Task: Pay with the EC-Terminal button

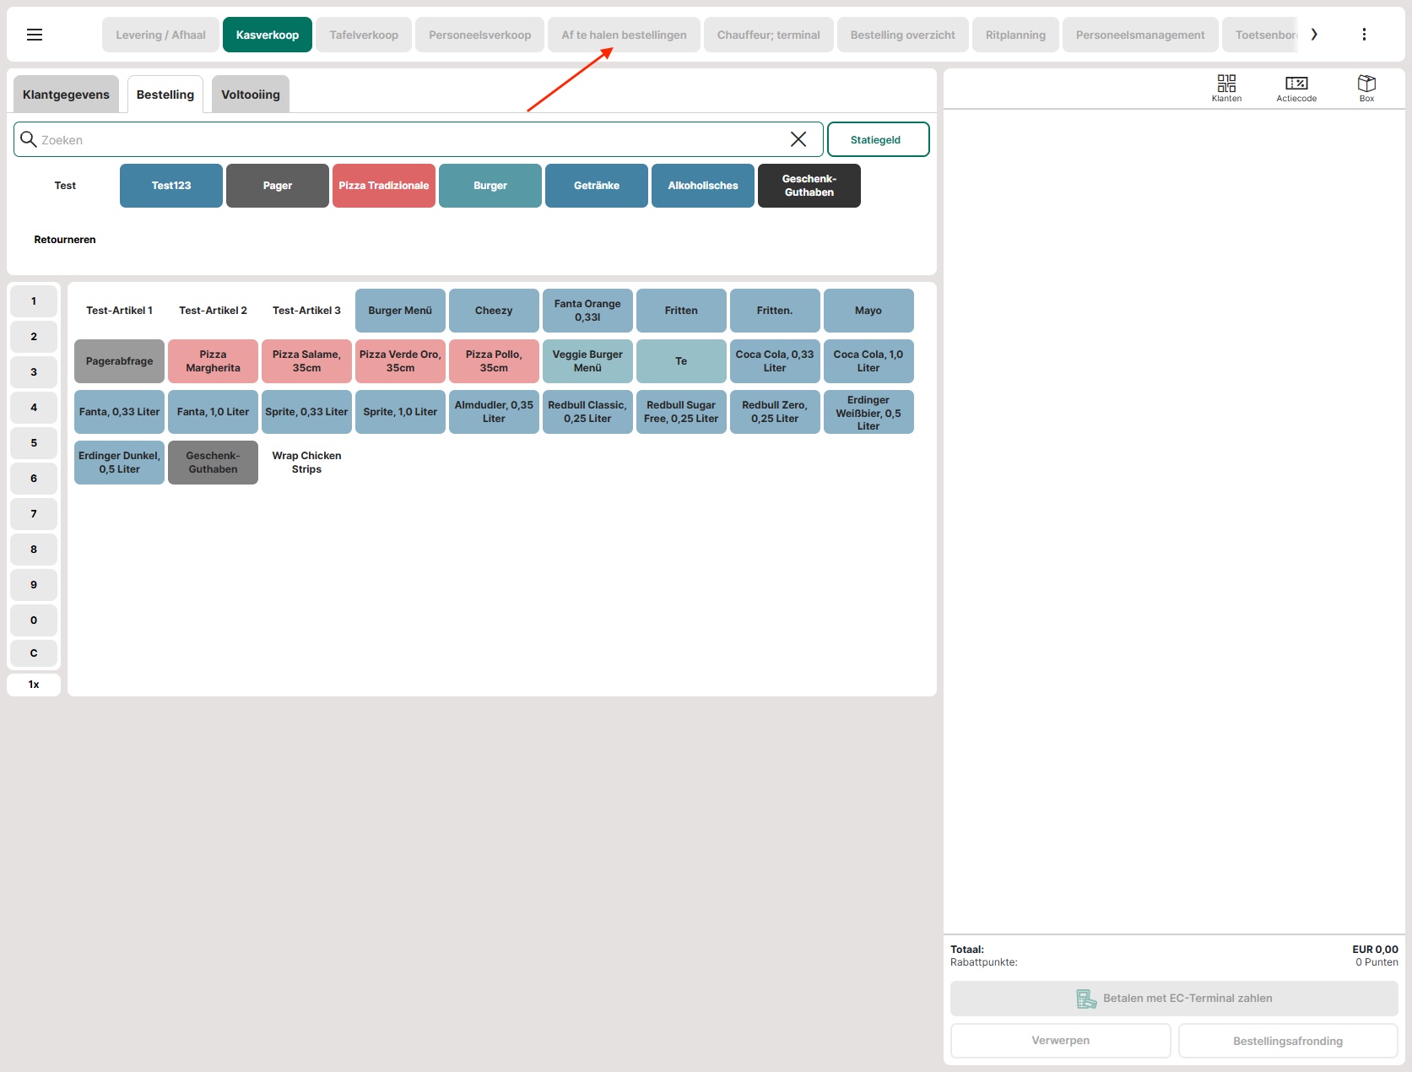Action: (1173, 999)
